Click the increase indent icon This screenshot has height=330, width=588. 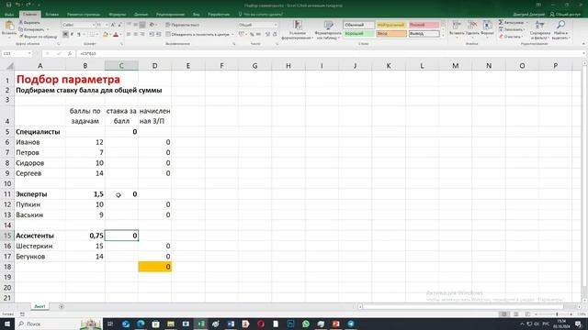[158, 35]
